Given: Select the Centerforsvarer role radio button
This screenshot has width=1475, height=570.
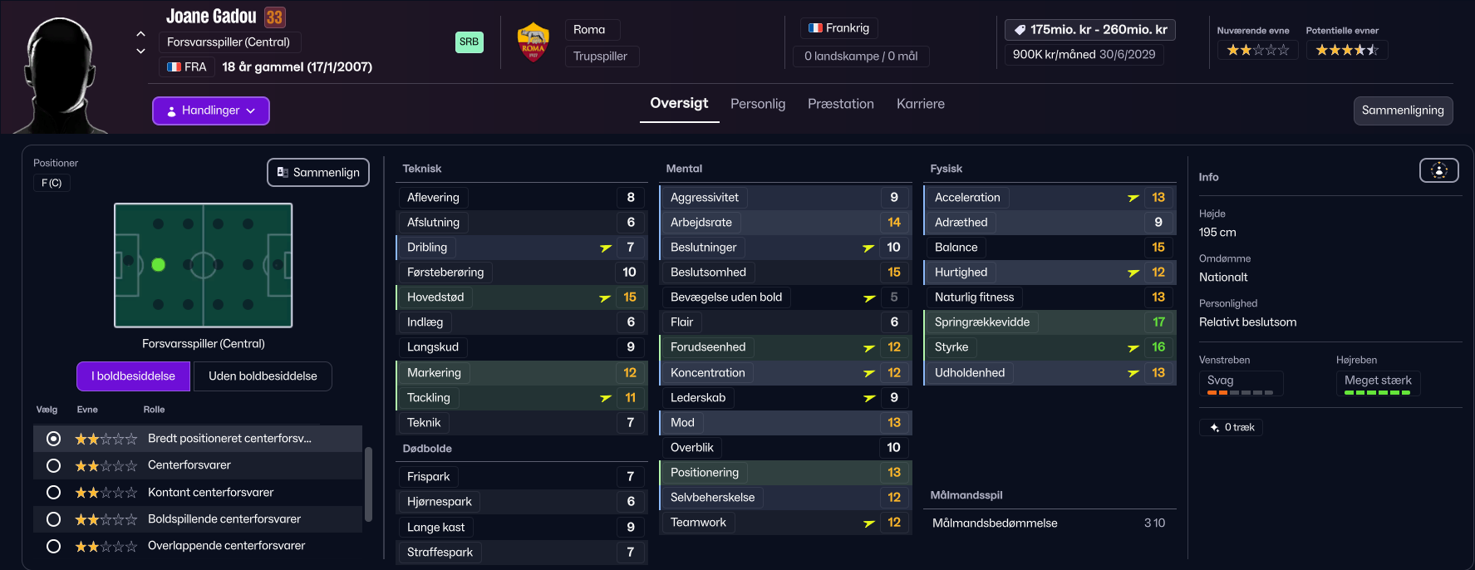Looking at the screenshot, I should click(53, 465).
